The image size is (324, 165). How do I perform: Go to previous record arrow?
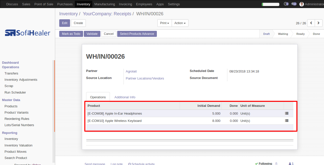click(x=311, y=23)
